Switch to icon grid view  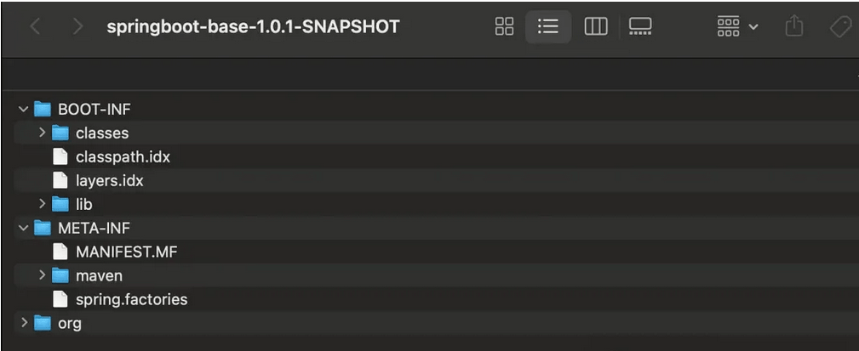504,27
